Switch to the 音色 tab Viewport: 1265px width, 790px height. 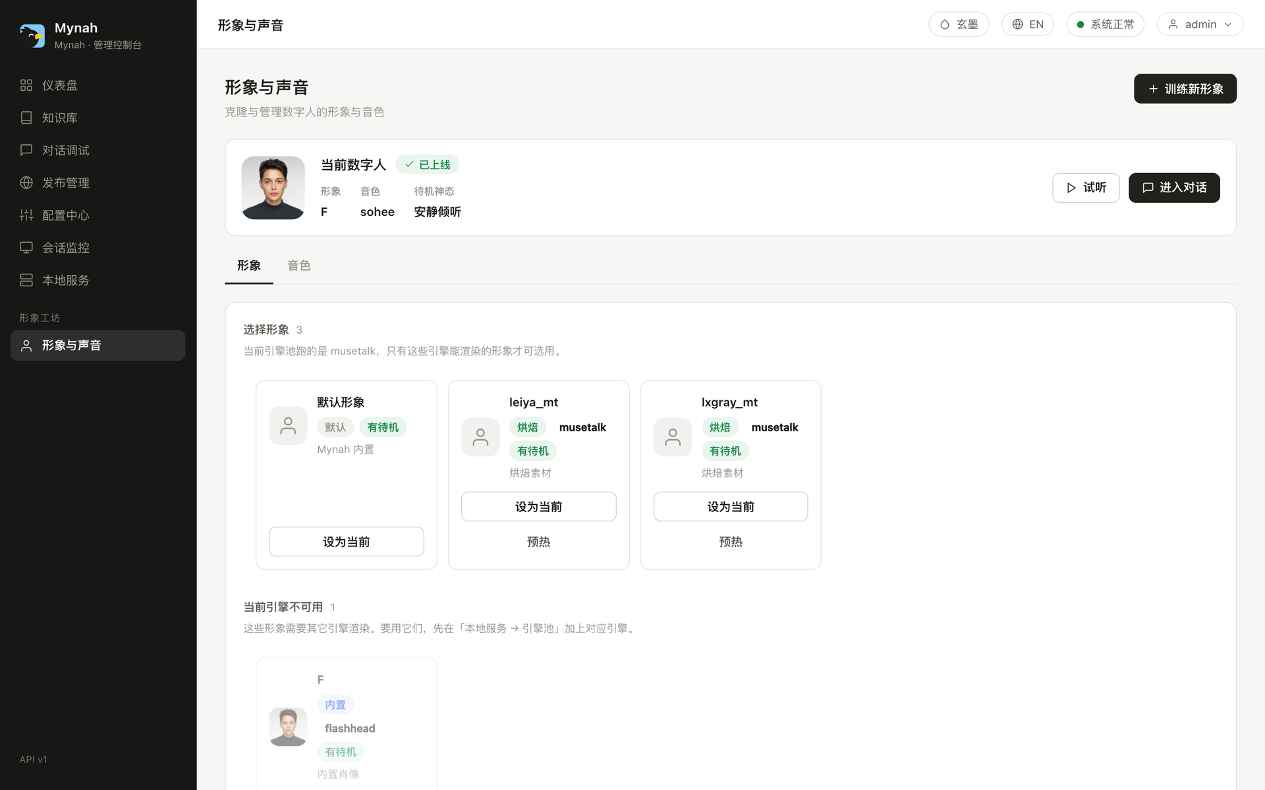(x=299, y=265)
